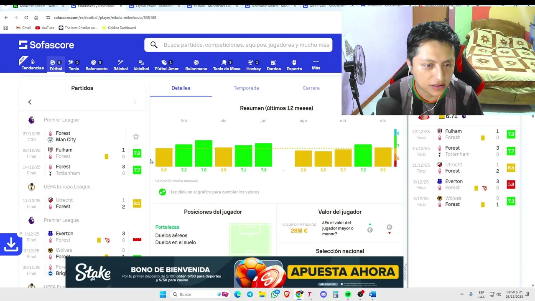The width and height of the screenshot is (535, 301).
Task: Click the address bar URL
Action: click(105, 18)
